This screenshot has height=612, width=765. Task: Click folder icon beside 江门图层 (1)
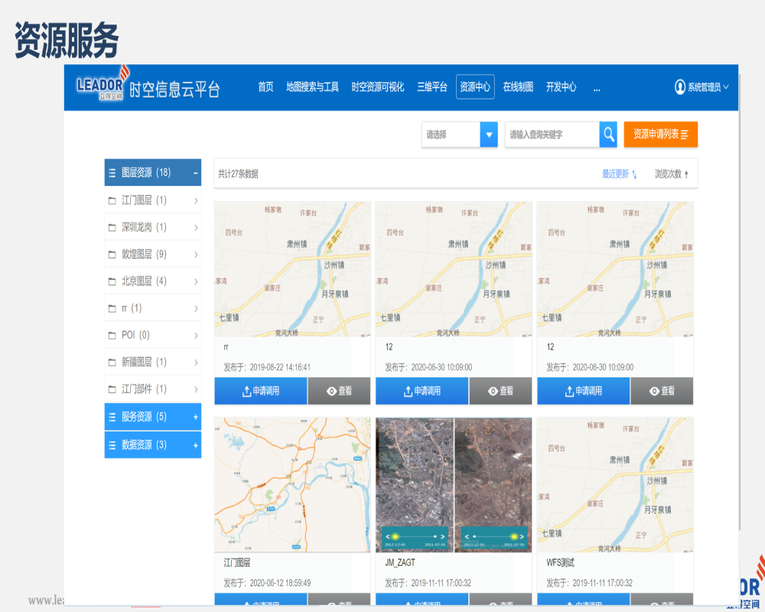click(x=112, y=200)
